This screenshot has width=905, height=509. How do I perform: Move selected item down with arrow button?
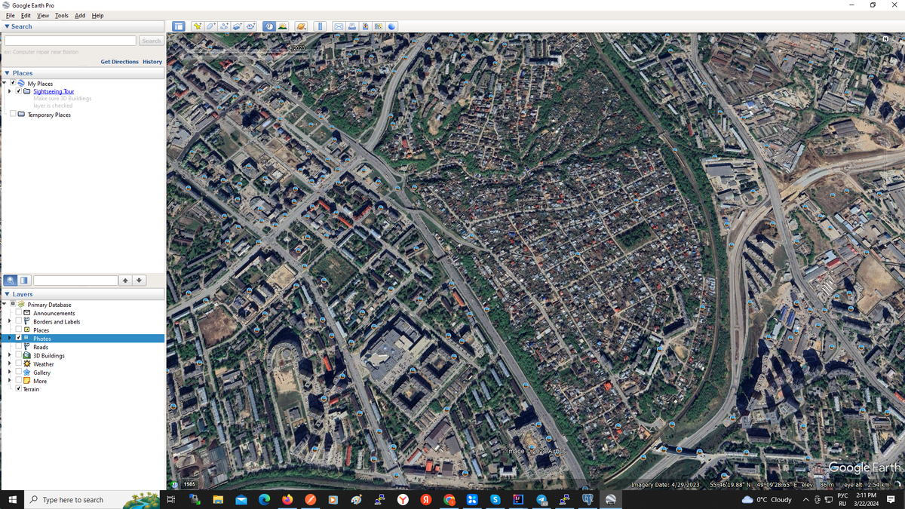(x=140, y=281)
